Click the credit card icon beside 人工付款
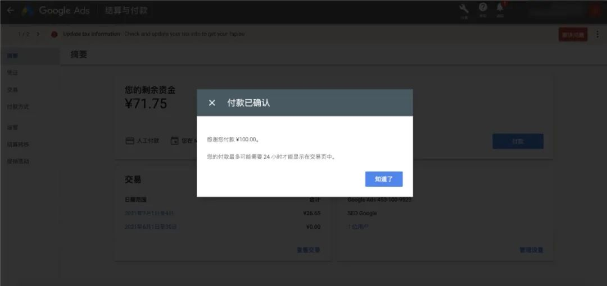The height and width of the screenshot is (286, 607). [x=130, y=141]
